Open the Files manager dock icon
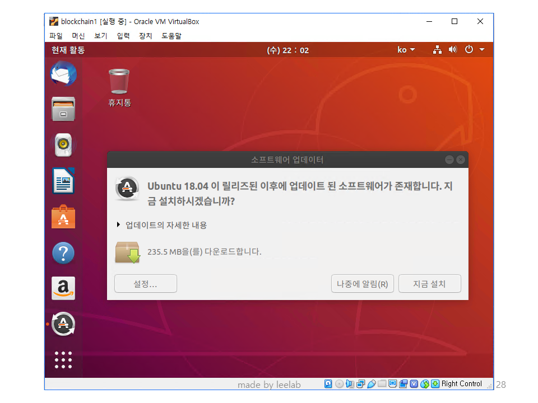 click(x=63, y=109)
